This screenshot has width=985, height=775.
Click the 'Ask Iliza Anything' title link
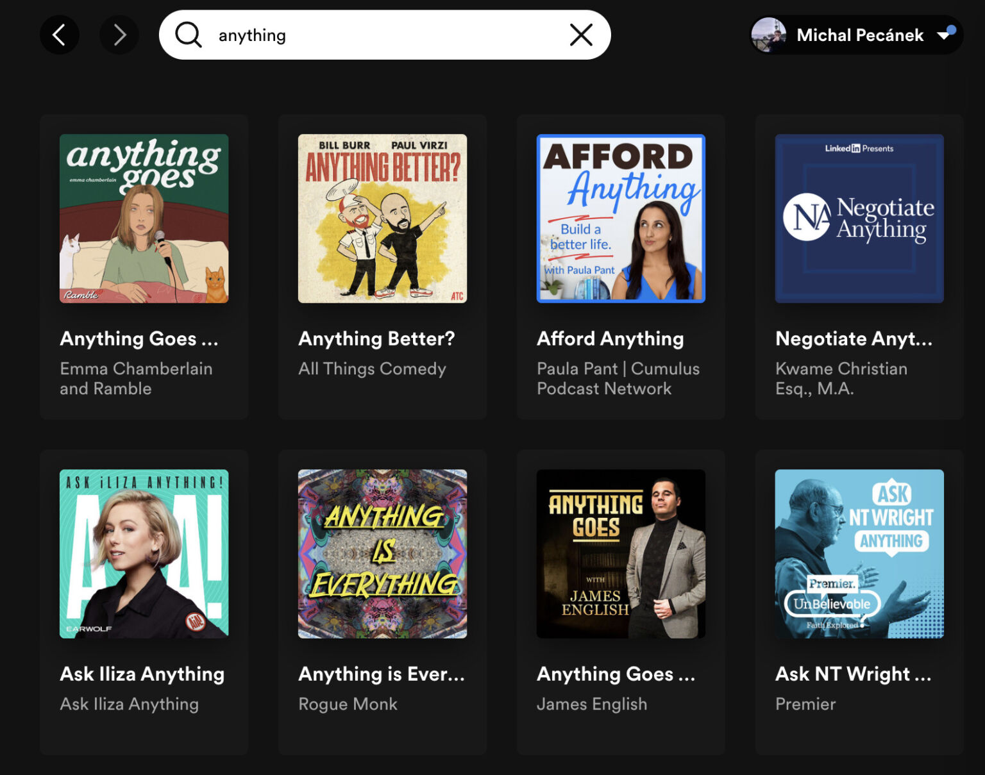tap(142, 674)
